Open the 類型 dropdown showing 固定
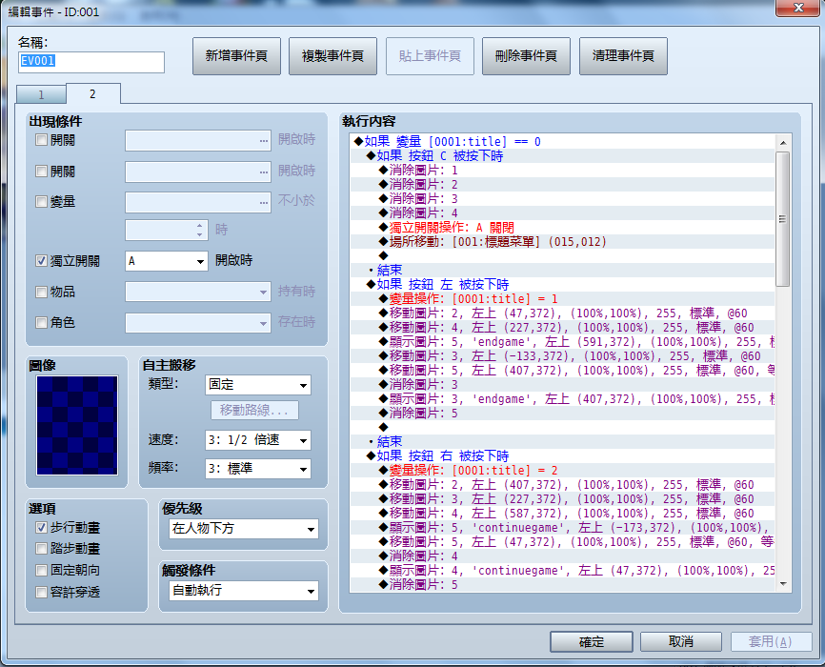Screen dimensions: 825x667 (x=258, y=385)
